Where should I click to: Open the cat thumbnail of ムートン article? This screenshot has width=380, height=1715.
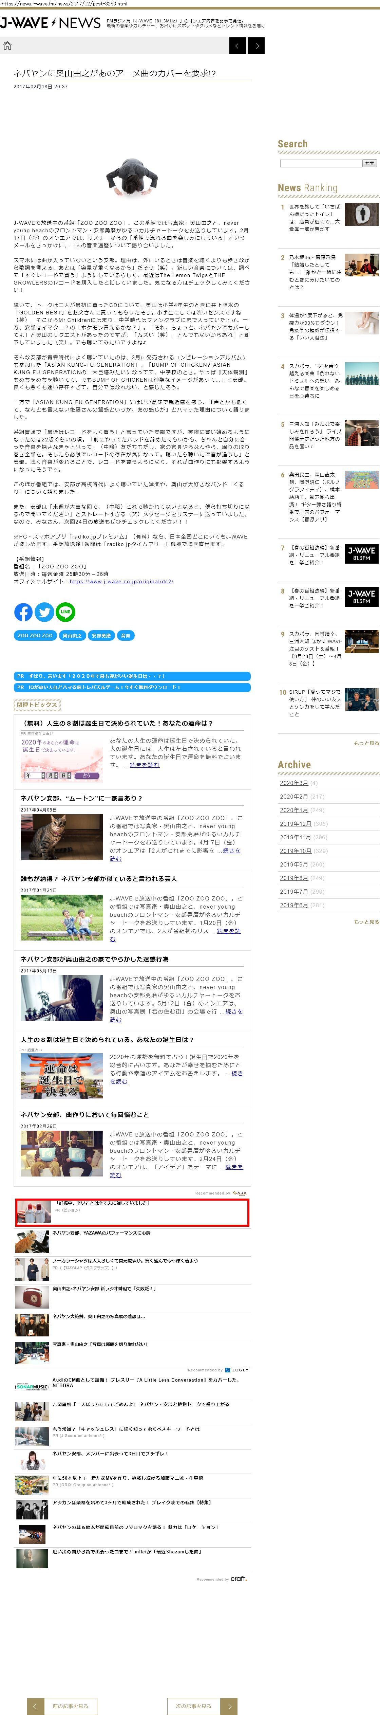click(x=61, y=837)
